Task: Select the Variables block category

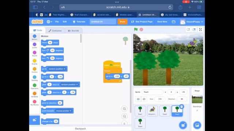Action: click(34, 95)
